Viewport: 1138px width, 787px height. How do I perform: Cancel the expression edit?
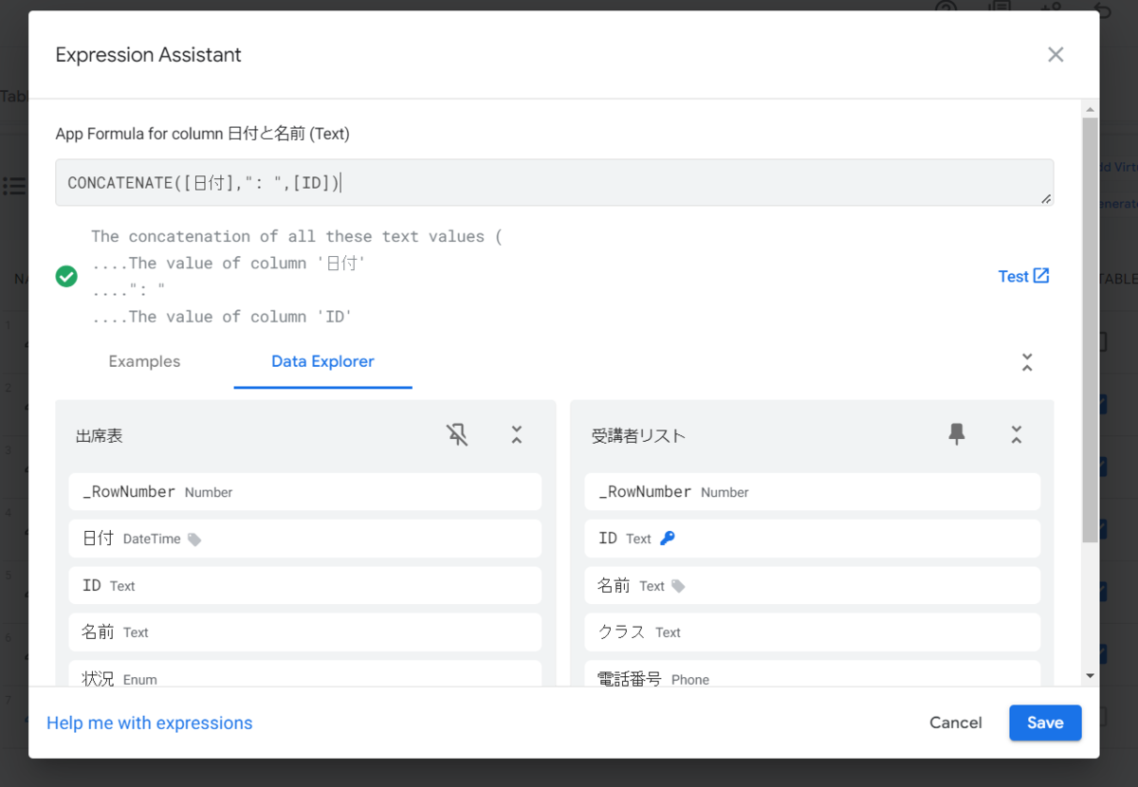(956, 723)
